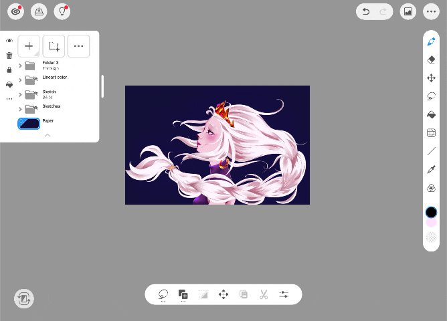Select the Eraser tool
Viewport: 447px width, 321px height.
(x=431, y=60)
